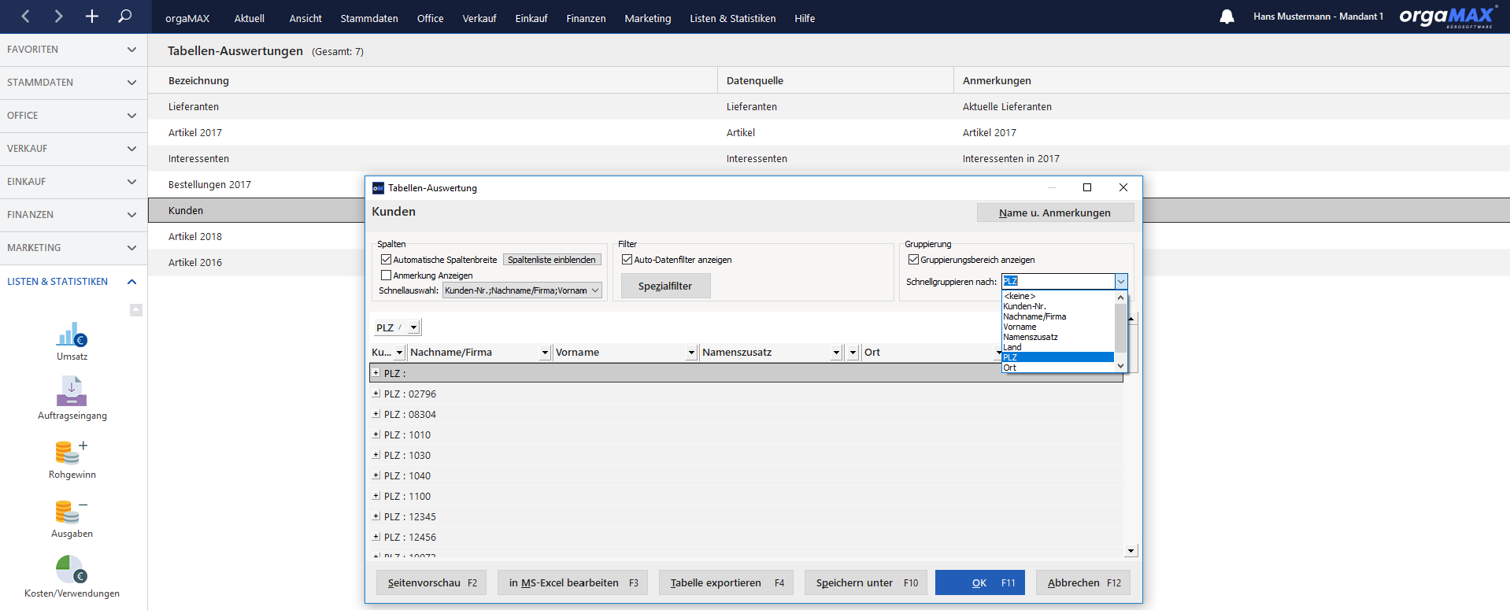Screen dimensions: 1510x610
Task: Open Vorname column filter dropdown
Action: [690, 353]
